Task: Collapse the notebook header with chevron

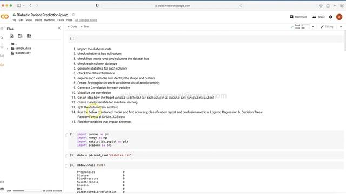Action: pyautogui.click(x=341, y=27)
